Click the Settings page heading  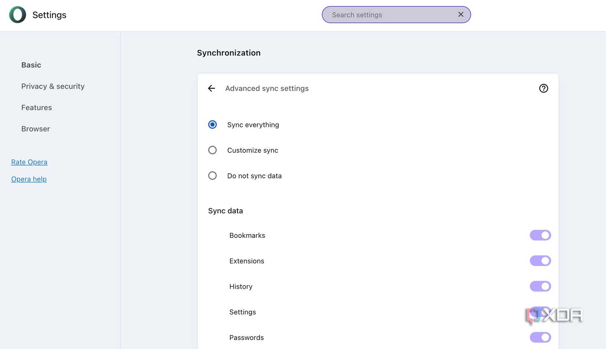pos(49,15)
